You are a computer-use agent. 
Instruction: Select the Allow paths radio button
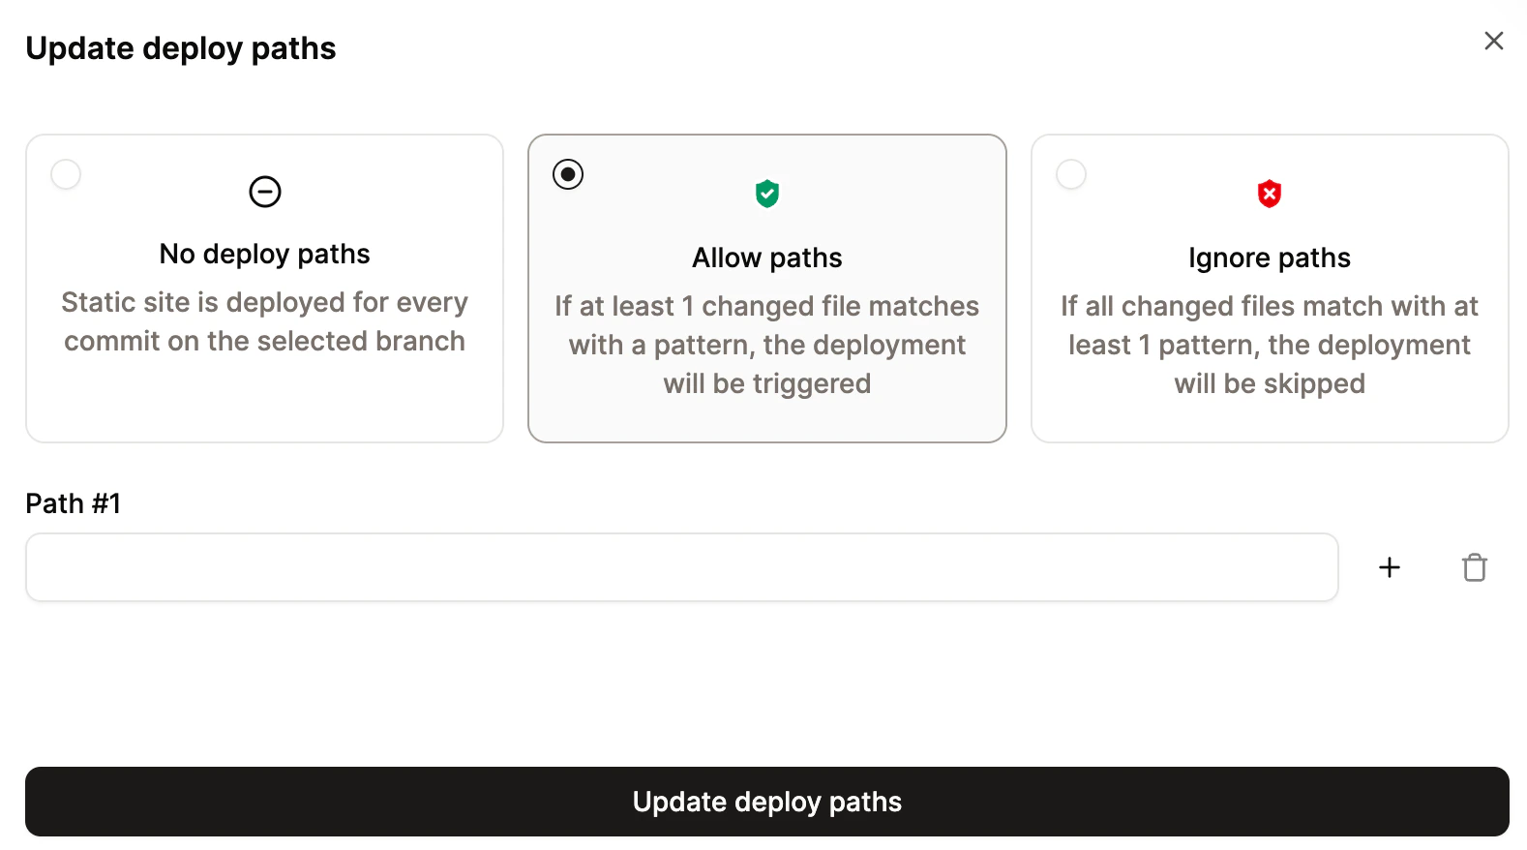tap(567, 174)
